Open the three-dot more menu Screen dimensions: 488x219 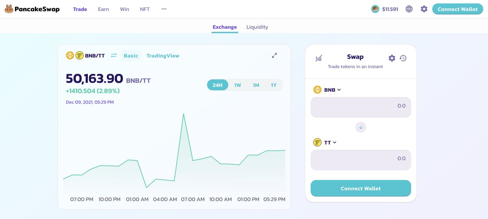point(164,9)
